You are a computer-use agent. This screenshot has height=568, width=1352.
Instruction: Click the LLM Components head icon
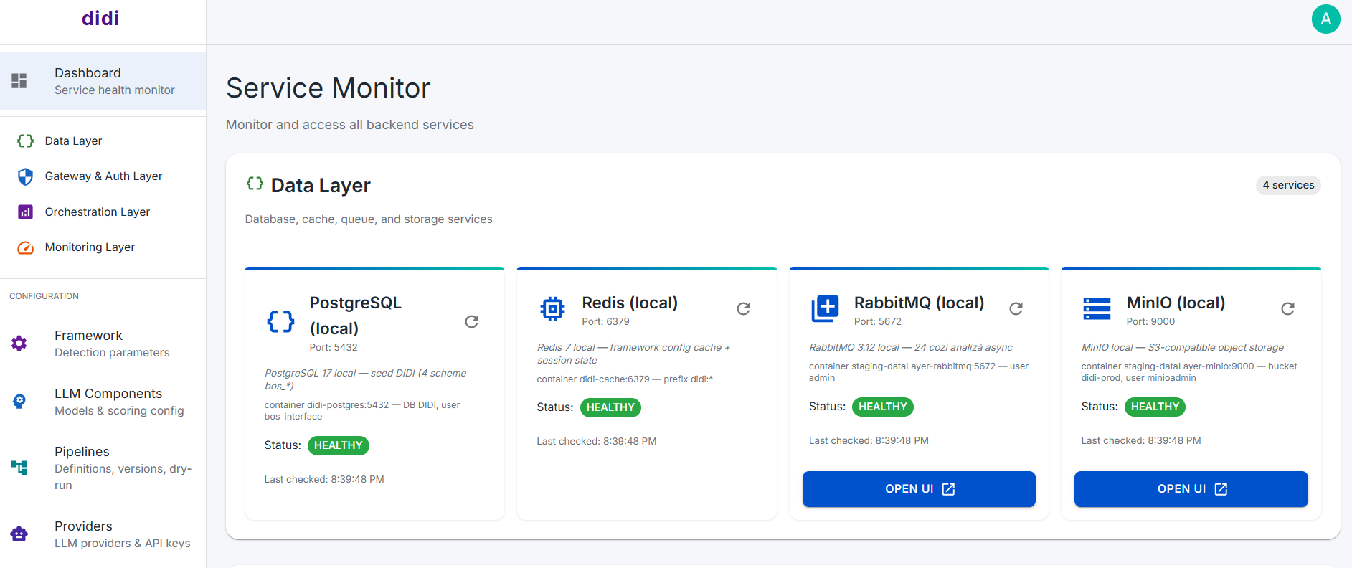(x=19, y=402)
